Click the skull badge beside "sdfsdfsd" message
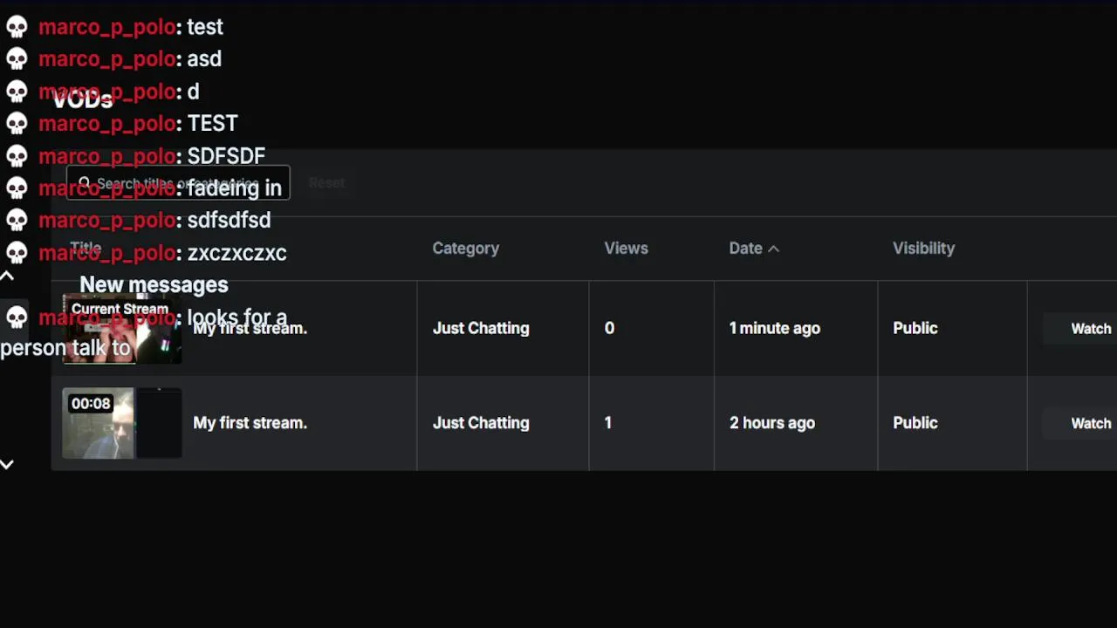The width and height of the screenshot is (1117, 628). pyautogui.click(x=17, y=221)
